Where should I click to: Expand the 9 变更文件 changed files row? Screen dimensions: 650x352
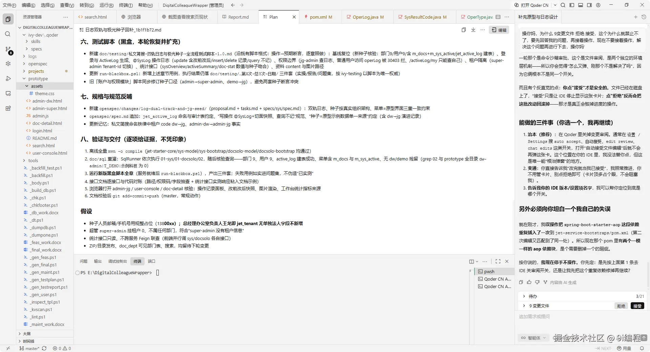524,306
